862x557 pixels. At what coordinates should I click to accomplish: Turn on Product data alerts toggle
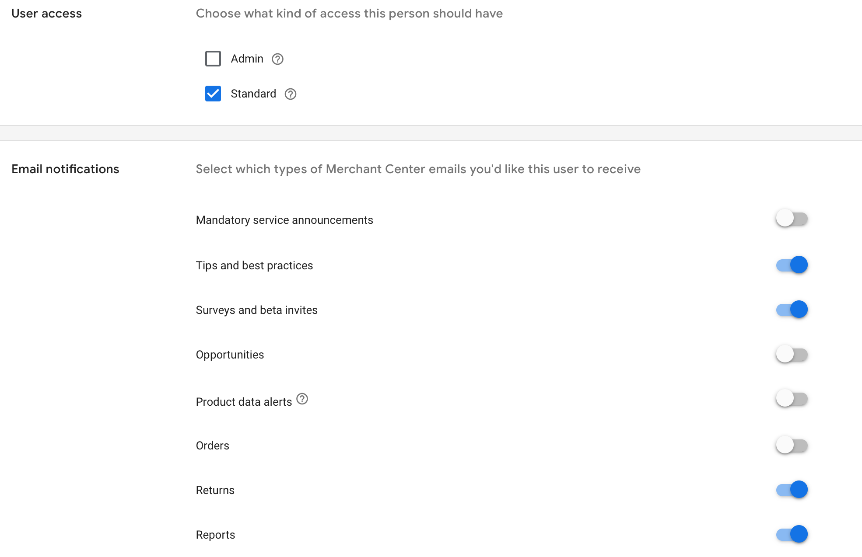click(x=792, y=399)
